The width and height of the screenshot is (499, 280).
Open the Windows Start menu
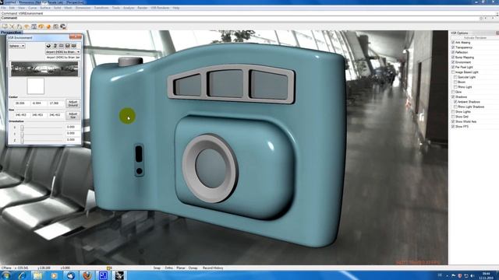pyautogui.click(x=6, y=275)
